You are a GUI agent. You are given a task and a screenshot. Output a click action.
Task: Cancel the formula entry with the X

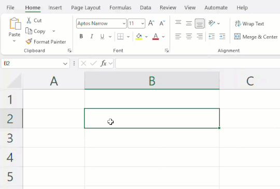83,63
